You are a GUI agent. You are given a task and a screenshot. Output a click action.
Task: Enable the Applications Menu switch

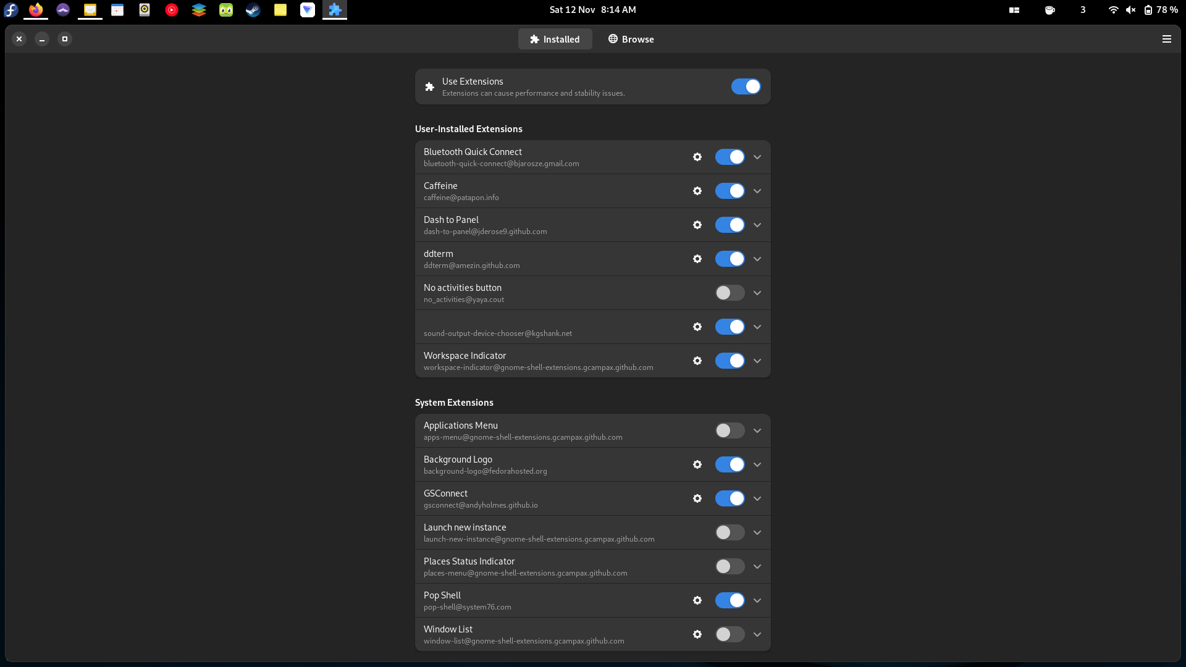(730, 430)
